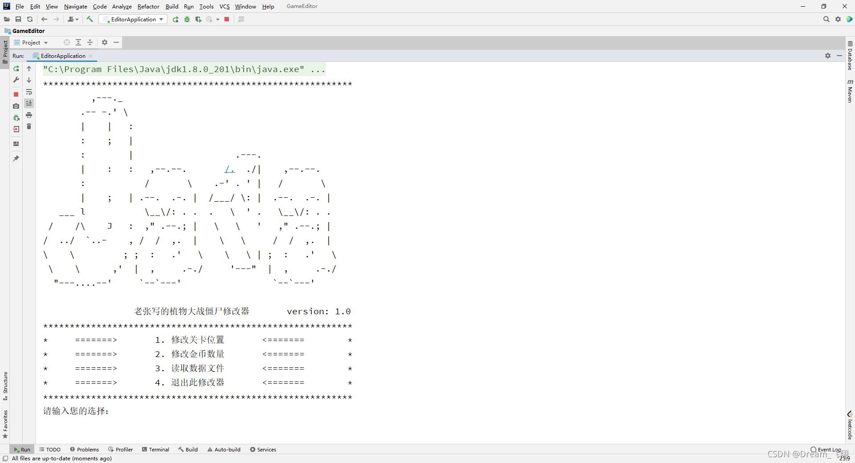Open the Project view dropdown

[x=31, y=42]
